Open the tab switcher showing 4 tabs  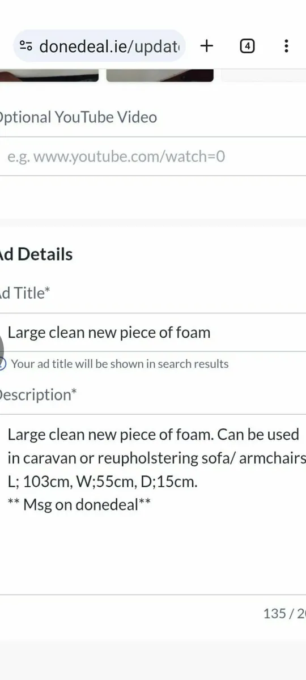click(247, 46)
